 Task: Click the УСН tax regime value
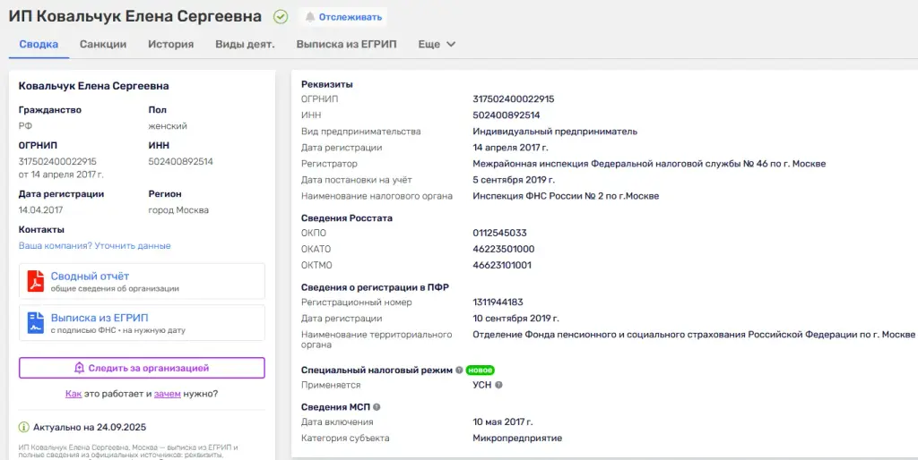click(482, 385)
